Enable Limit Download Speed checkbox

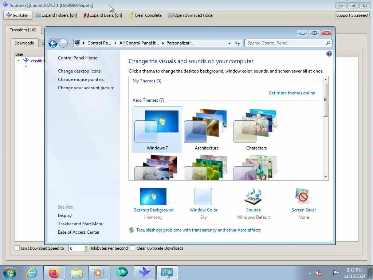17,248
